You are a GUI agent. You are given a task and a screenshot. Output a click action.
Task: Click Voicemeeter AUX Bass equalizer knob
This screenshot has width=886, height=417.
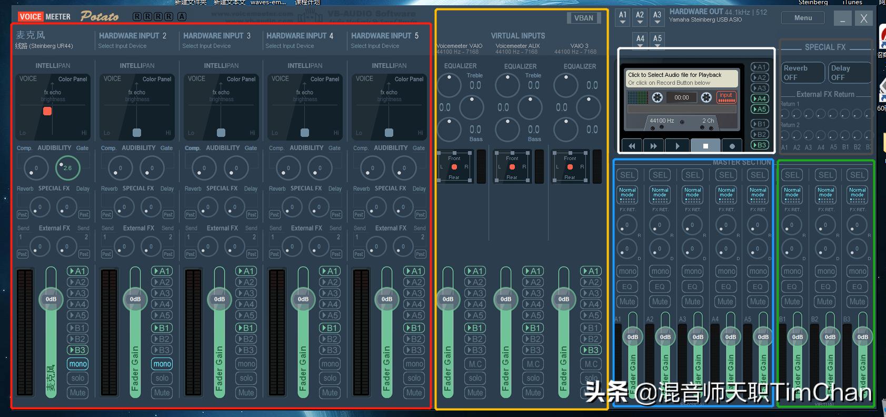tap(507, 130)
